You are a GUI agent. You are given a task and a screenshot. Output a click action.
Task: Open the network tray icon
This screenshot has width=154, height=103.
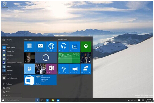tap(132, 100)
